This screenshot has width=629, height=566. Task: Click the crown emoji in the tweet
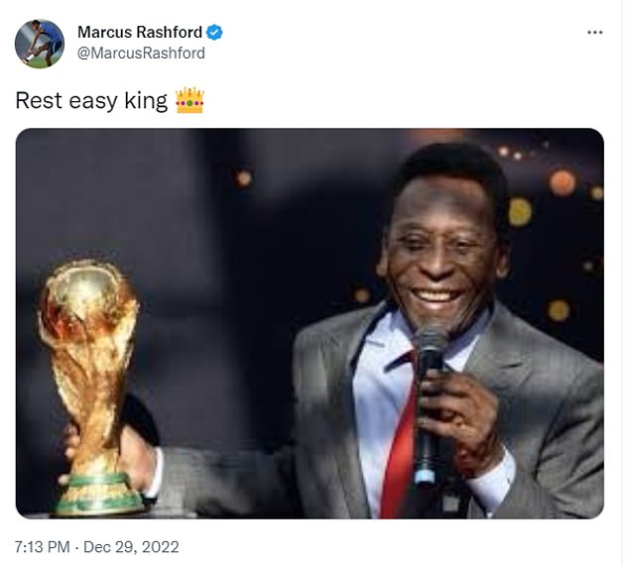(x=189, y=100)
